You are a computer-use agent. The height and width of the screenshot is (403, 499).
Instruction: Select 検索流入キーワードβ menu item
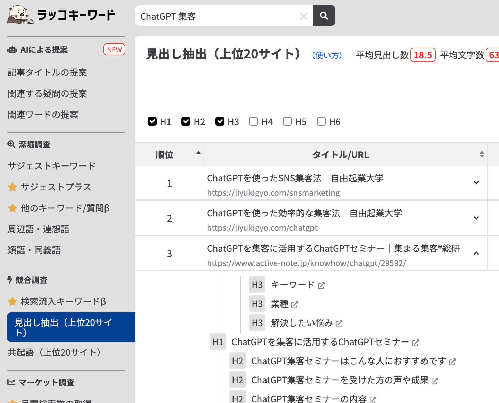point(63,301)
